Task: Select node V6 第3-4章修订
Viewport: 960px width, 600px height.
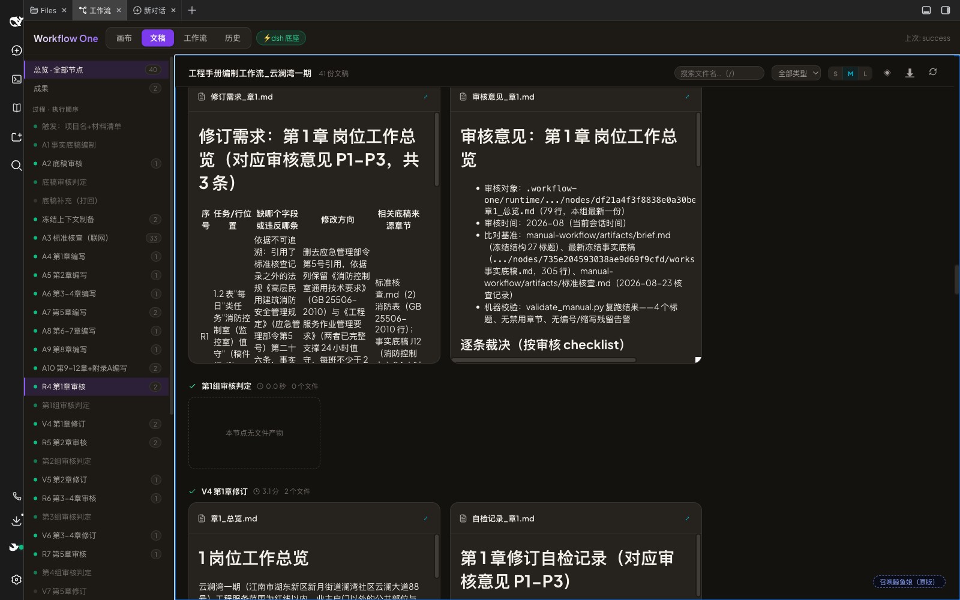Action: point(97,535)
